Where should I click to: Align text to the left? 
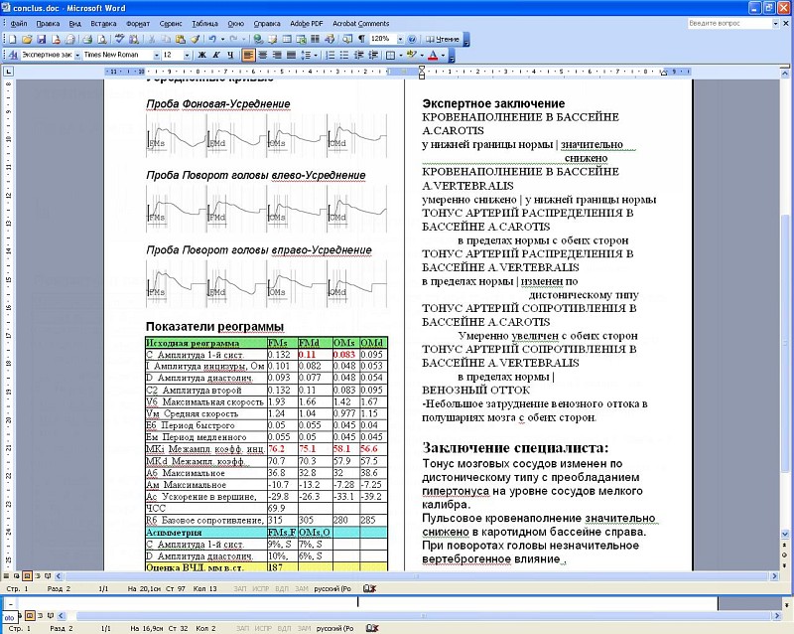[x=248, y=55]
